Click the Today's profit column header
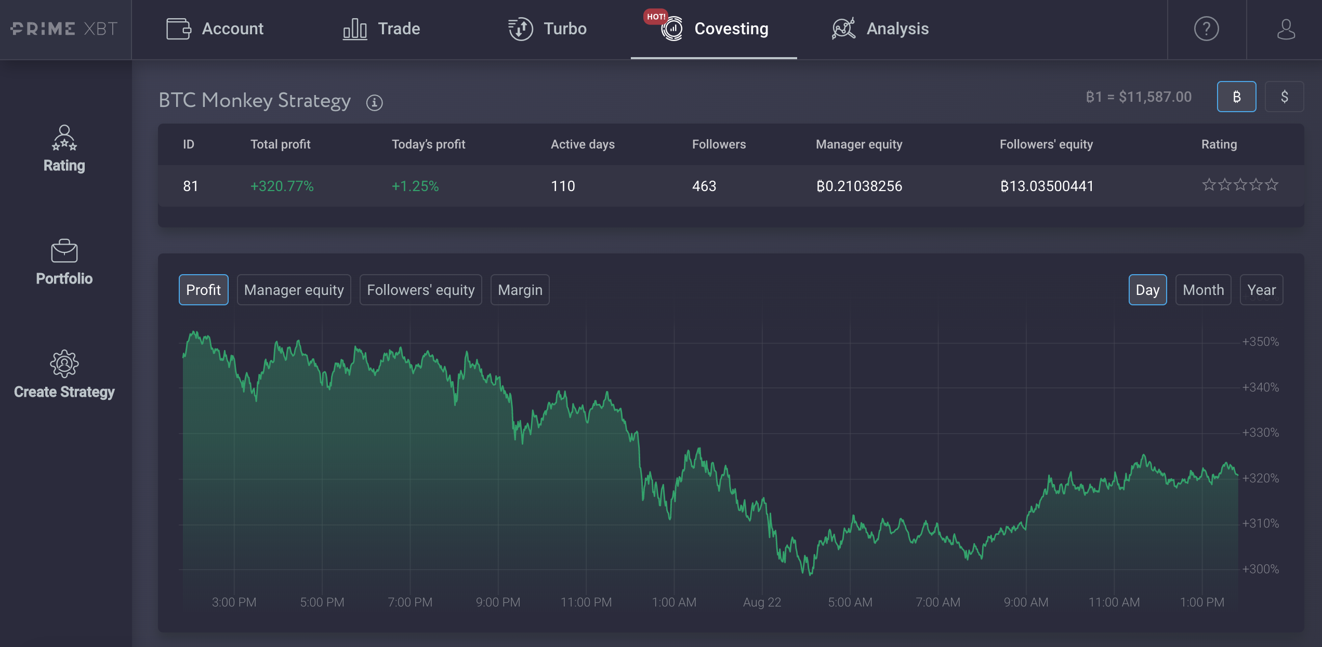Viewport: 1322px width, 647px height. (x=428, y=144)
